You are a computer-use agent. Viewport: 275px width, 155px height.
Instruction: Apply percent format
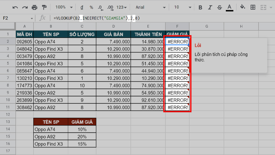[91, 7]
